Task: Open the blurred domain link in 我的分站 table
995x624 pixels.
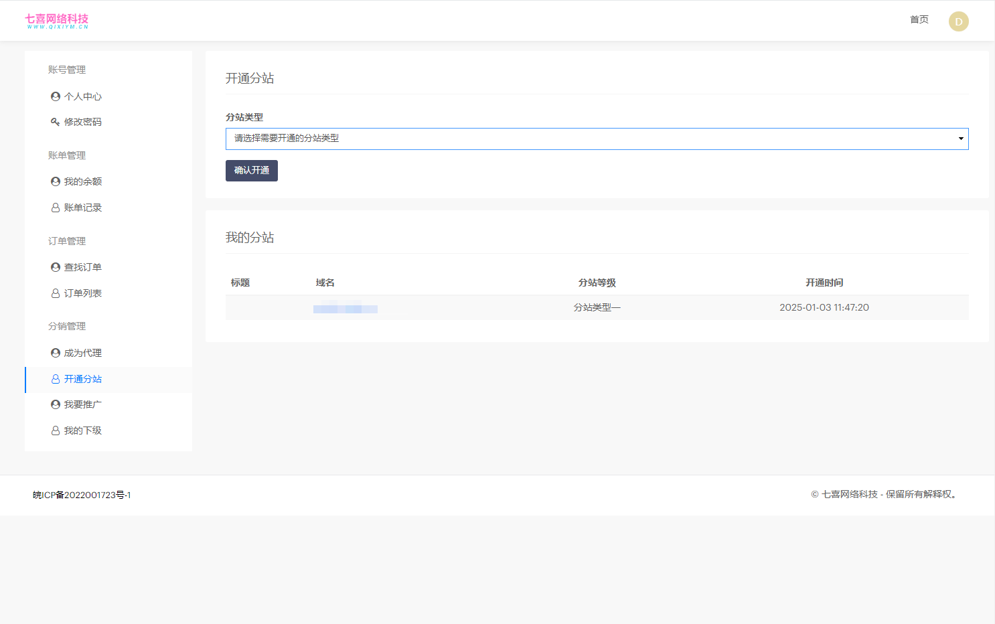Action: [x=346, y=309]
